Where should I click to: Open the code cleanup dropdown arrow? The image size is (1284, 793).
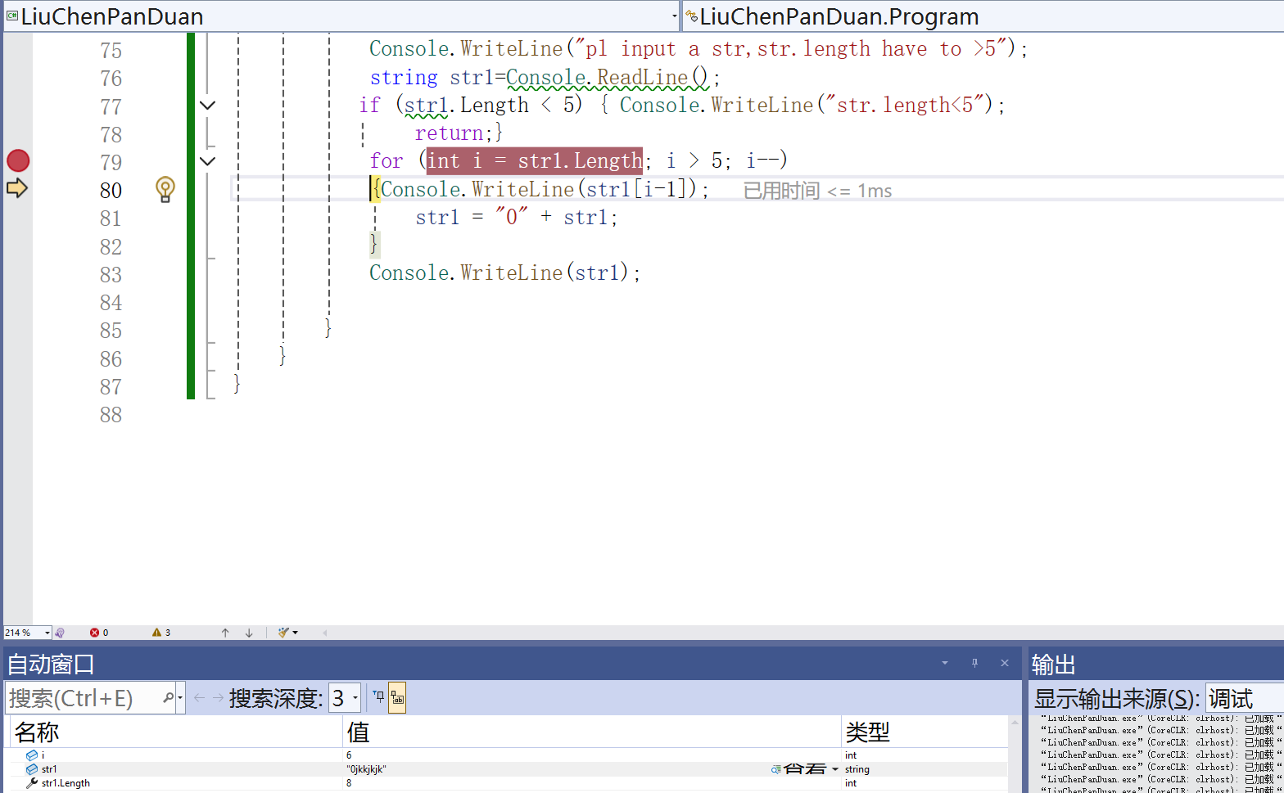click(296, 633)
